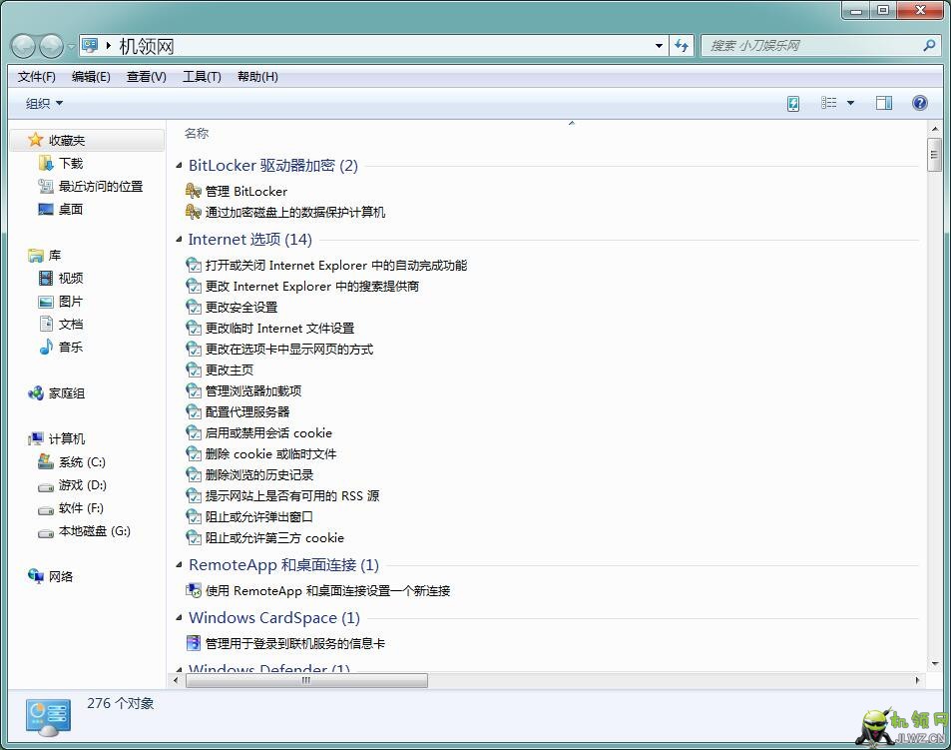The width and height of the screenshot is (951, 750).
Task: Open the 组织 dropdown menu
Action: tap(44, 104)
